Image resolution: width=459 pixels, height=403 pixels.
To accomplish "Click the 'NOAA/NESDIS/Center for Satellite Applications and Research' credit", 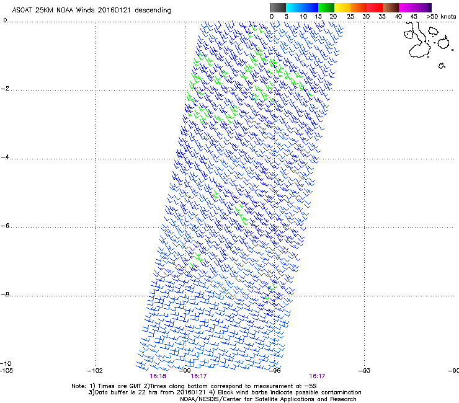I will [268, 399].
